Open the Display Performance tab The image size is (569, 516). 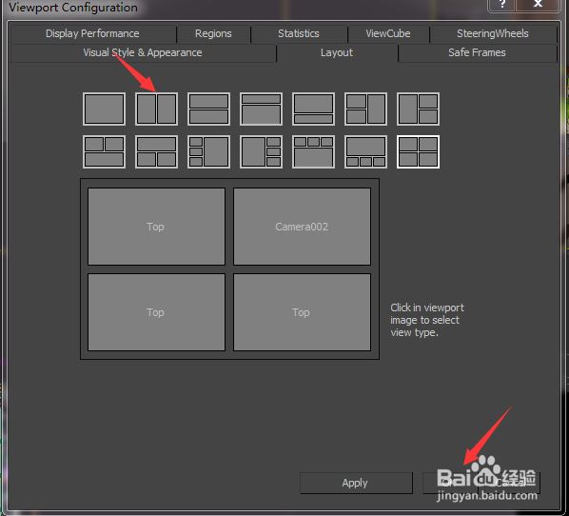tap(92, 33)
